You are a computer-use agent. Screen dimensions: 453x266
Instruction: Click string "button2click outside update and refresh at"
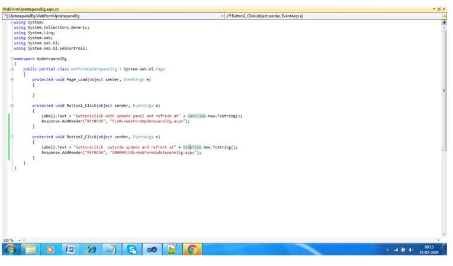tap(125, 147)
